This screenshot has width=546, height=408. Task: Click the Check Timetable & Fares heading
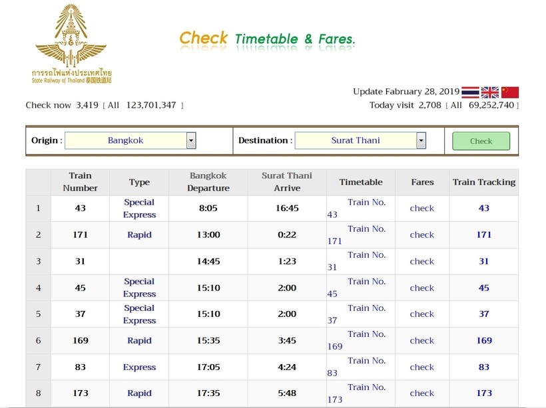point(267,39)
